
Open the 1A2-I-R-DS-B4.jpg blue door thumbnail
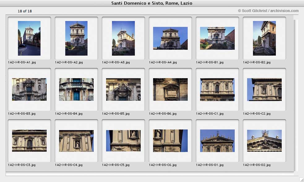click(76, 89)
